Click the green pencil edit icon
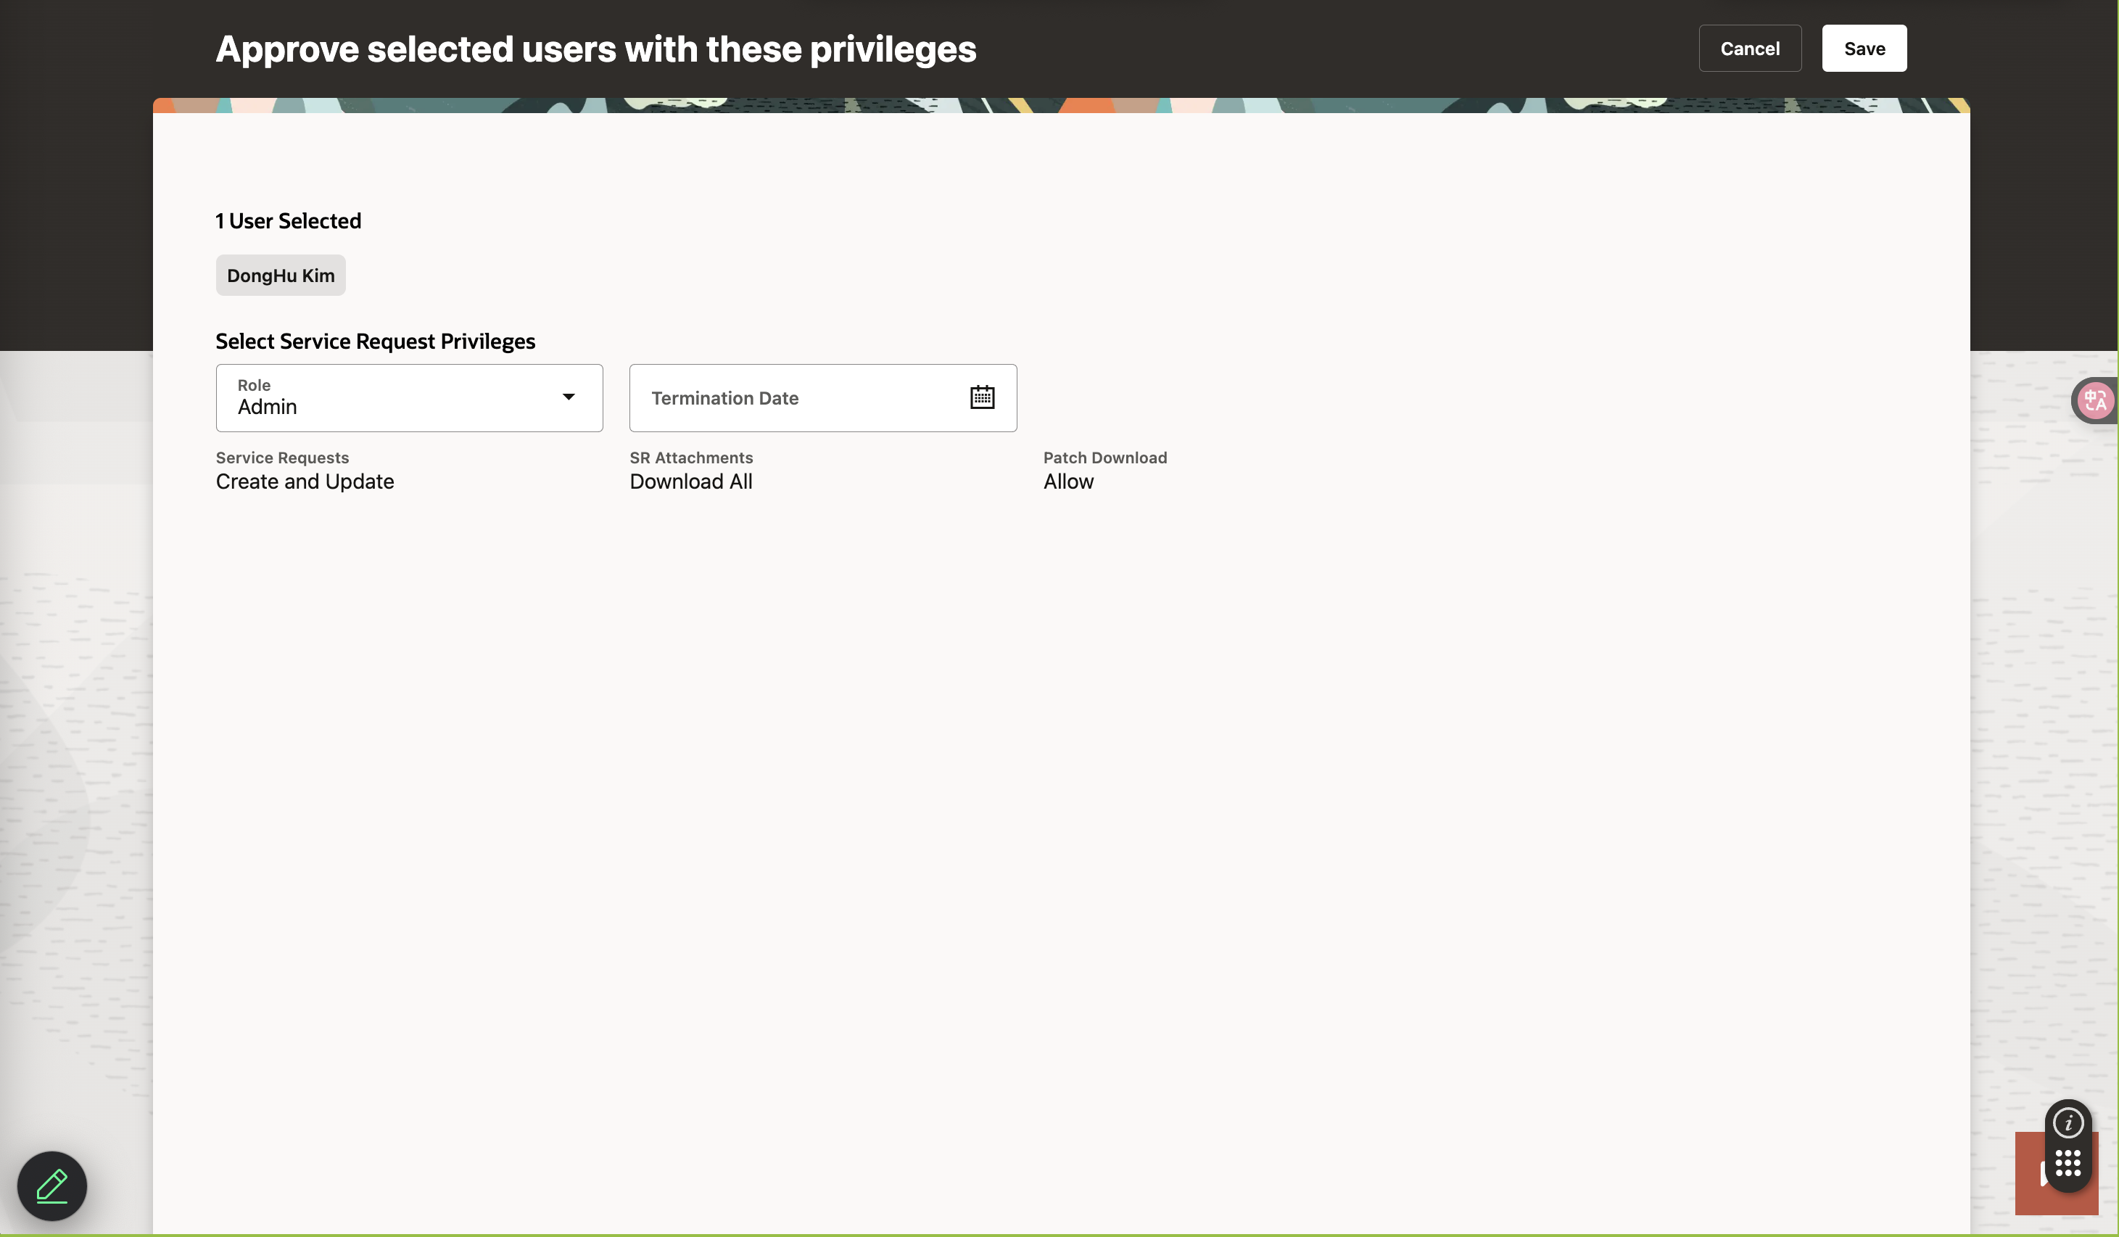The width and height of the screenshot is (2119, 1237). [52, 1185]
